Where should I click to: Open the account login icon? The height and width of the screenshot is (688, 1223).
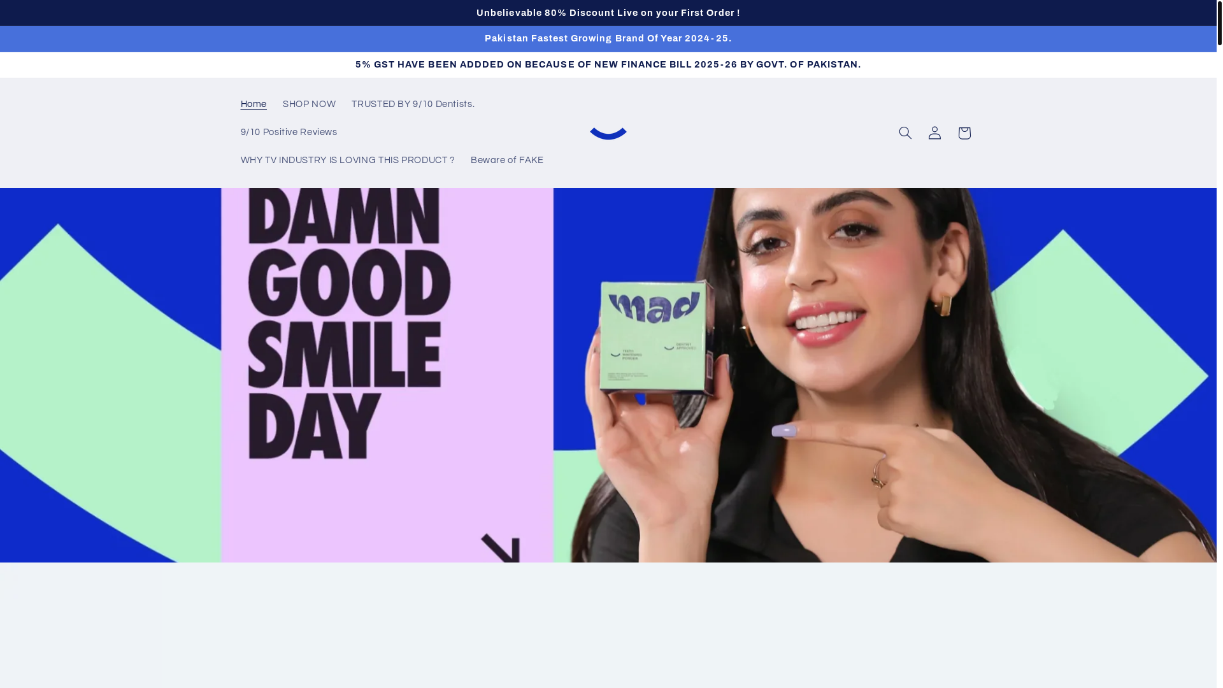click(934, 133)
